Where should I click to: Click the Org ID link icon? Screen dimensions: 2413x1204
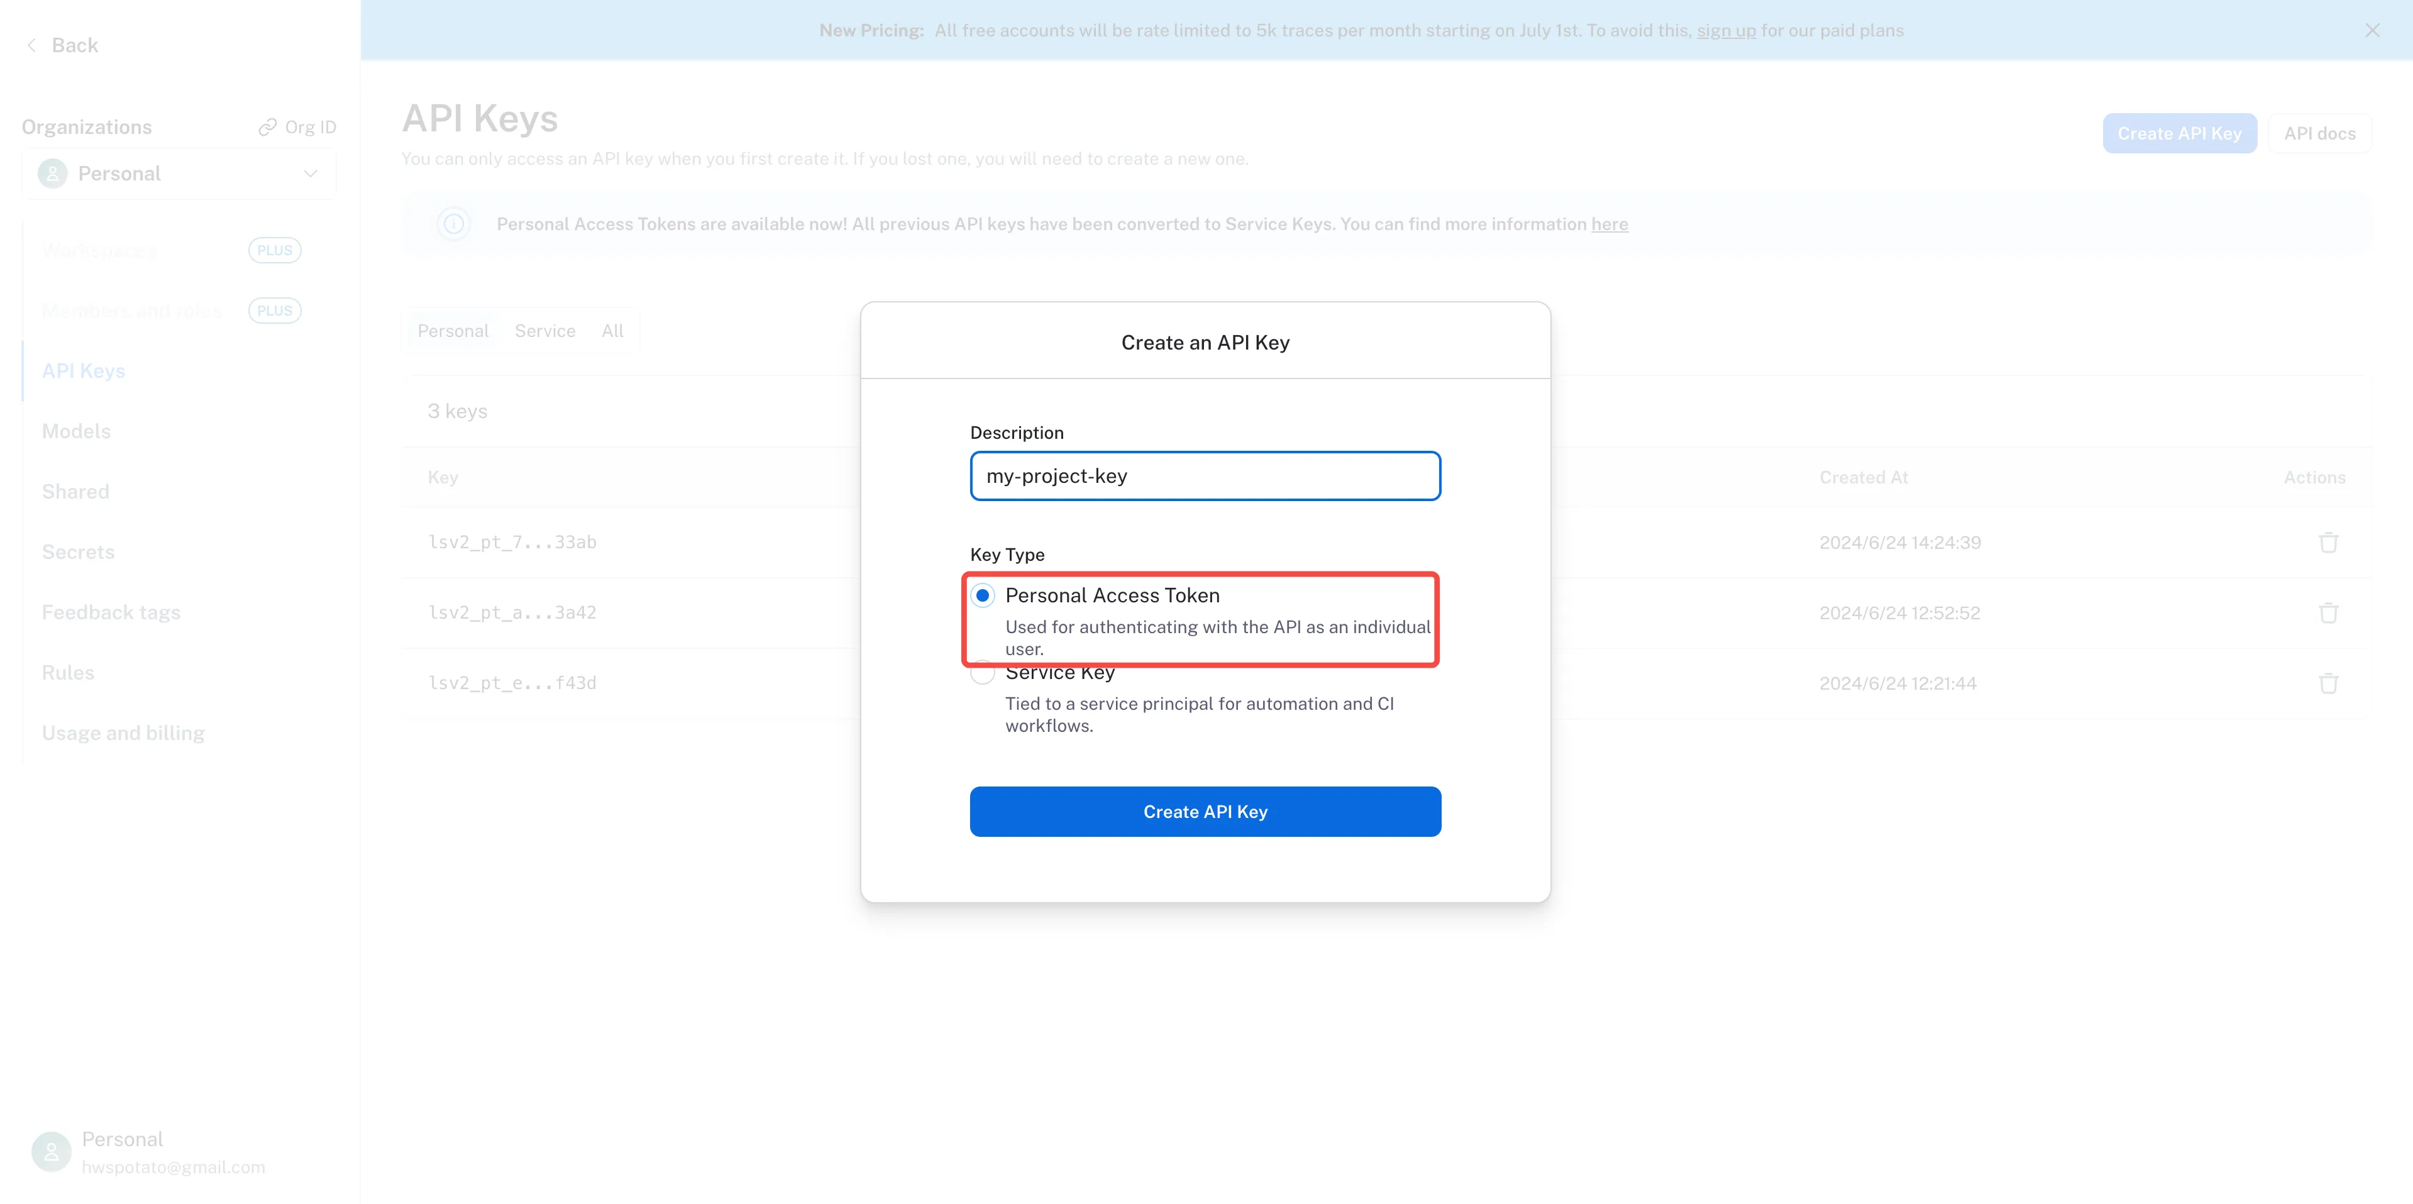pyautogui.click(x=268, y=126)
